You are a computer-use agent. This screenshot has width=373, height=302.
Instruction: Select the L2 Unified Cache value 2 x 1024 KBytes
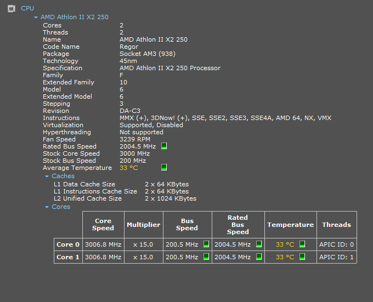(171, 198)
